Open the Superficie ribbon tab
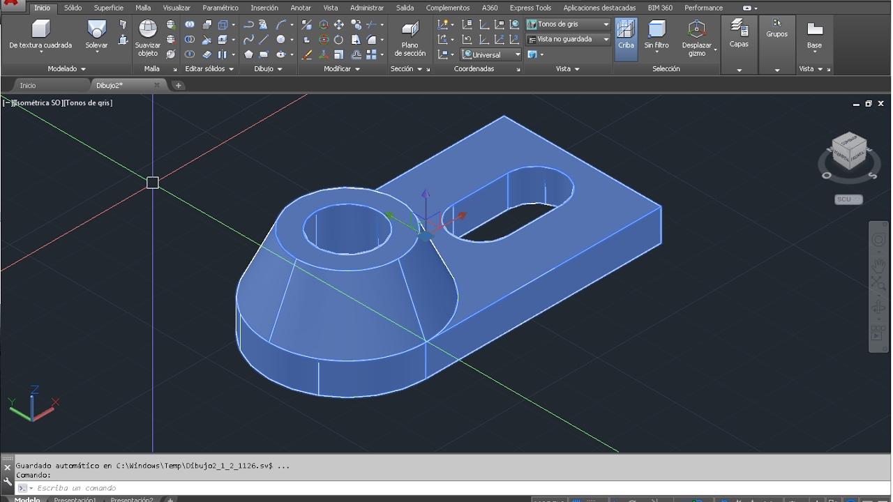This screenshot has width=893, height=502. [x=108, y=8]
